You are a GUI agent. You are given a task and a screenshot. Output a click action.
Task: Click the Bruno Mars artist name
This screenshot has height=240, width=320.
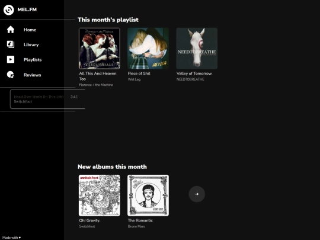pyautogui.click(x=136, y=226)
